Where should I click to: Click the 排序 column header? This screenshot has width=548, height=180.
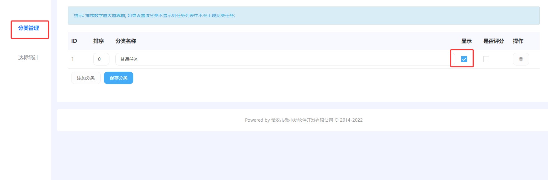point(99,41)
